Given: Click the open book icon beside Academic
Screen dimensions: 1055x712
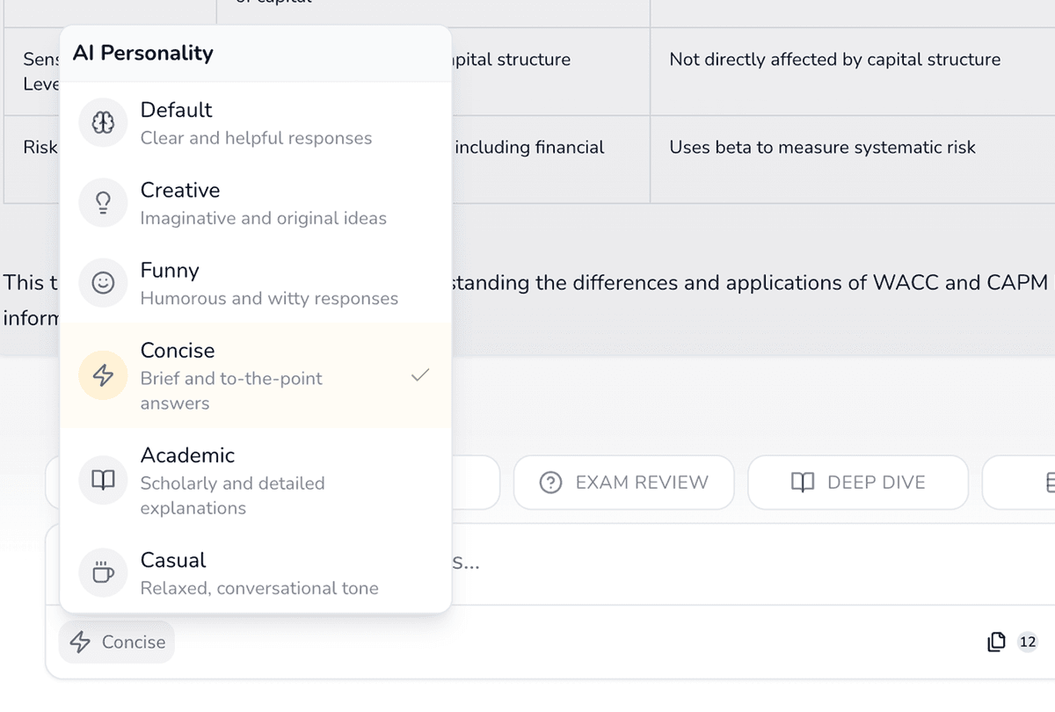Looking at the screenshot, I should pos(104,480).
